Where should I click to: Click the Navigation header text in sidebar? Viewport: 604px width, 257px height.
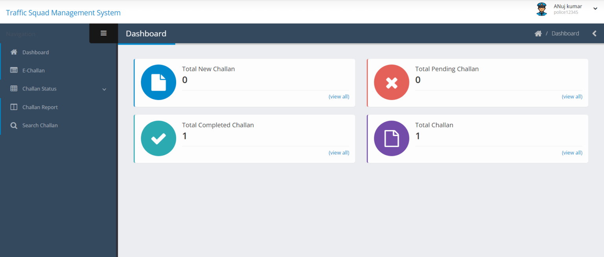click(x=21, y=34)
